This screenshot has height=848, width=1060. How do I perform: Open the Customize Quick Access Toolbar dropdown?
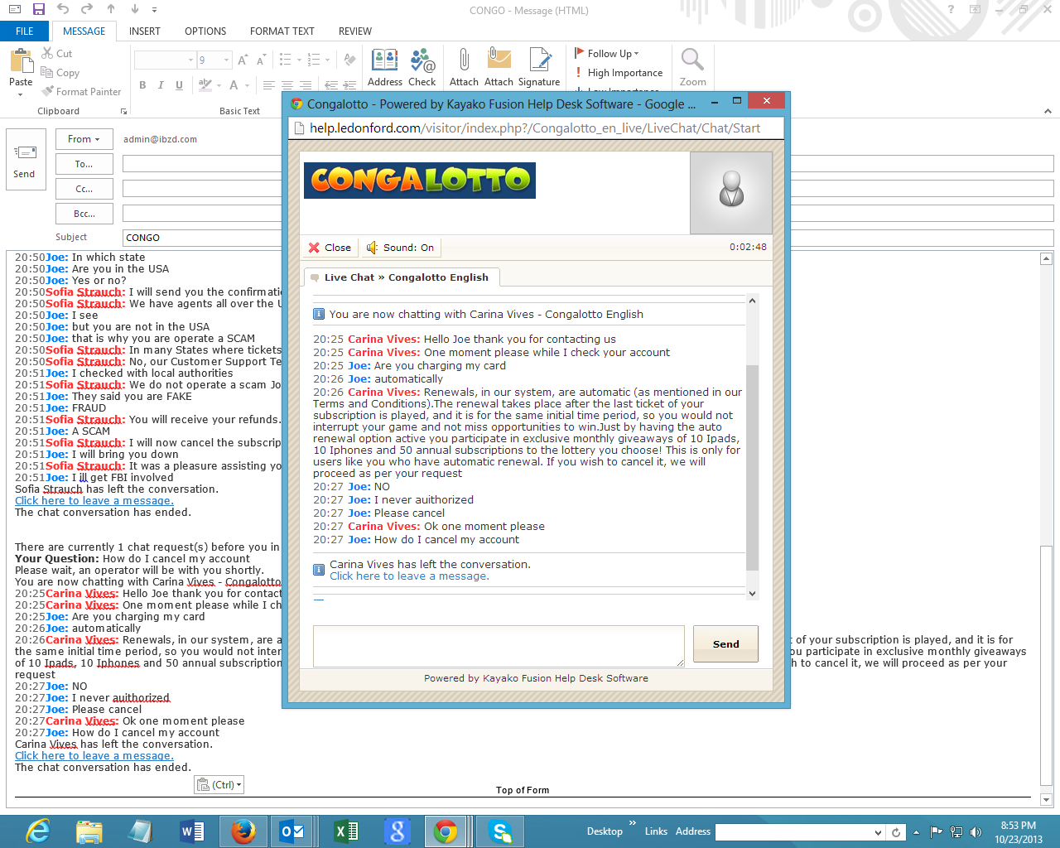tap(155, 10)
